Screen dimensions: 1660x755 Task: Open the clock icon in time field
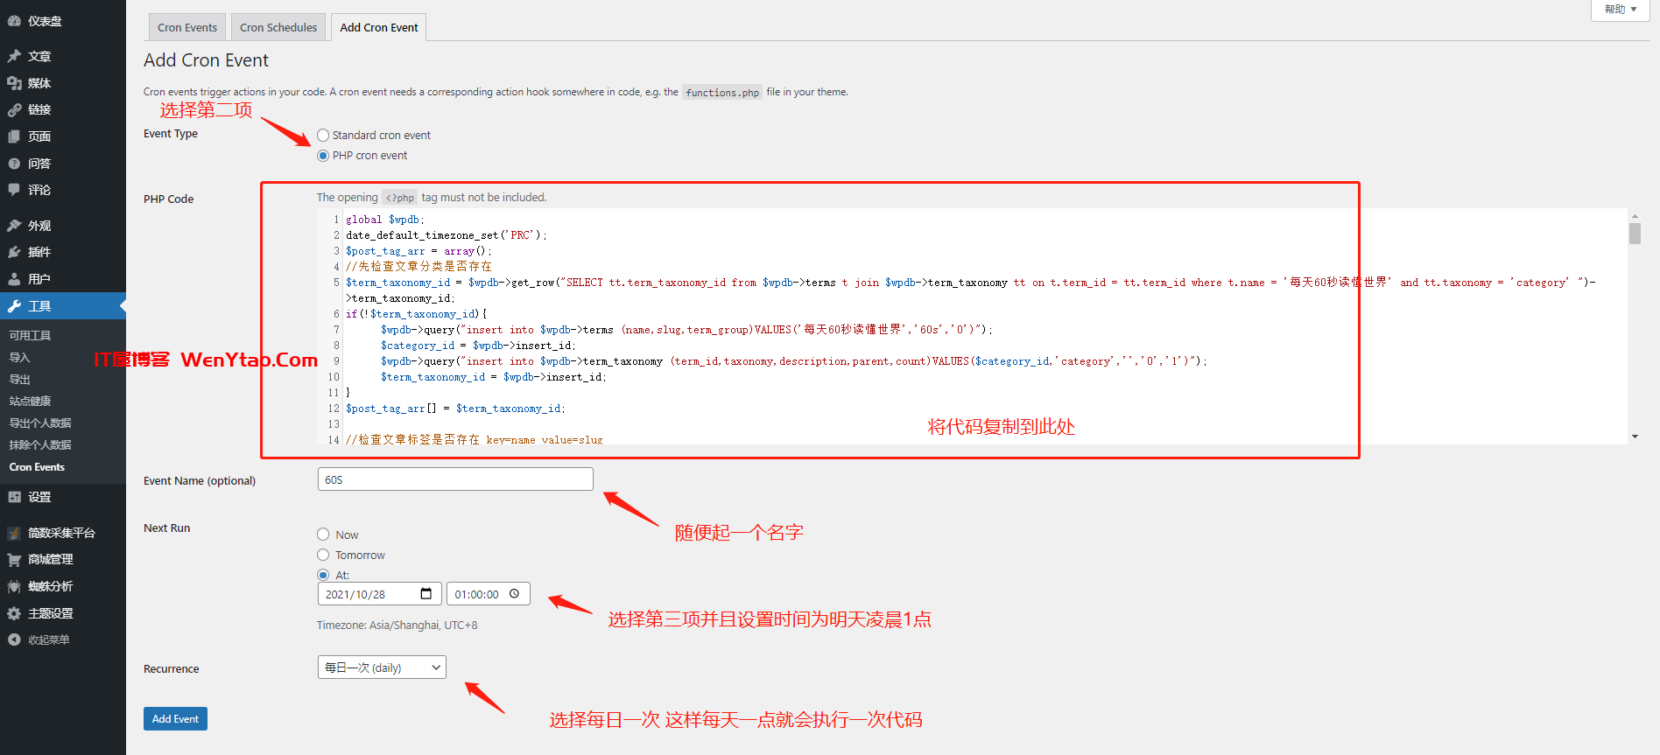[x=514, y=594]
